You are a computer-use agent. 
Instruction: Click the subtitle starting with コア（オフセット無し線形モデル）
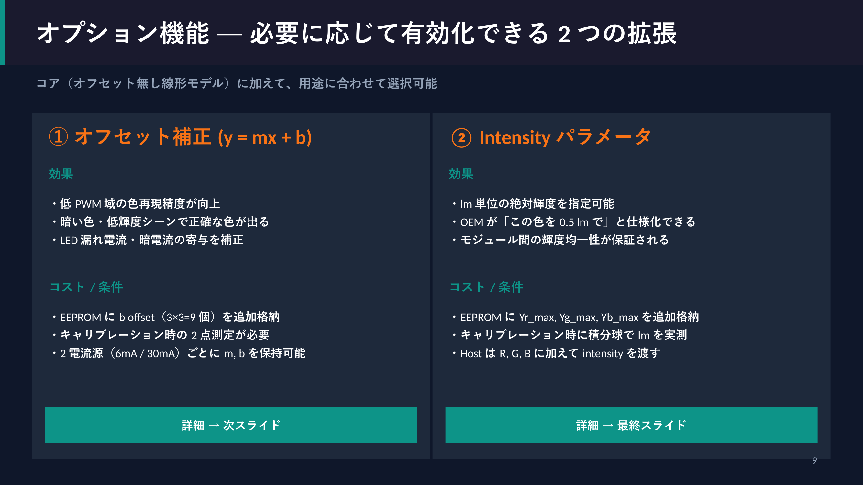[x=237, y=83]
